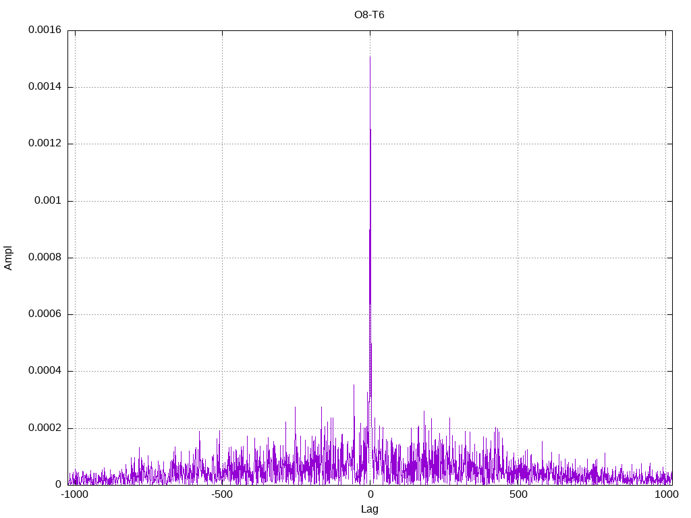Click the x-axis tick -1000

coord(75,494)
